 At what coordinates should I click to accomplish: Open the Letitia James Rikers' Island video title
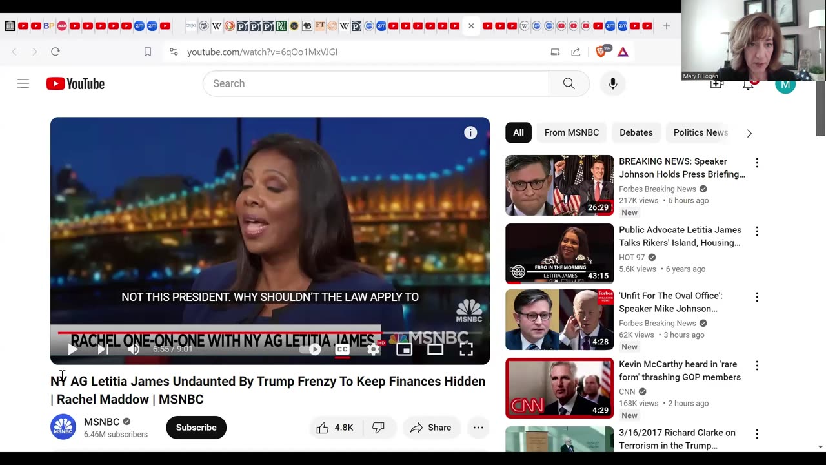[680, 236]
